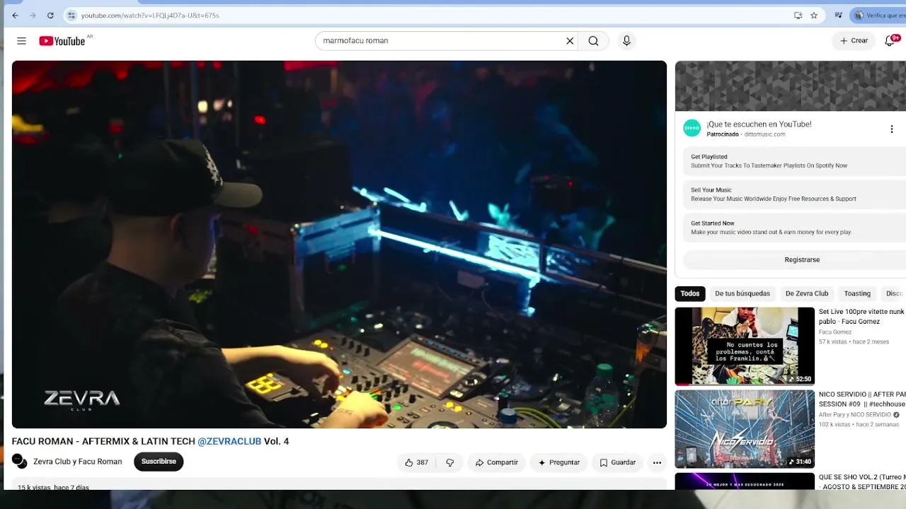The image size is (906, 509).
Task: Open the ad headline ¡Que te escuchen en YouTube!
Action: [x=759, y=124]
